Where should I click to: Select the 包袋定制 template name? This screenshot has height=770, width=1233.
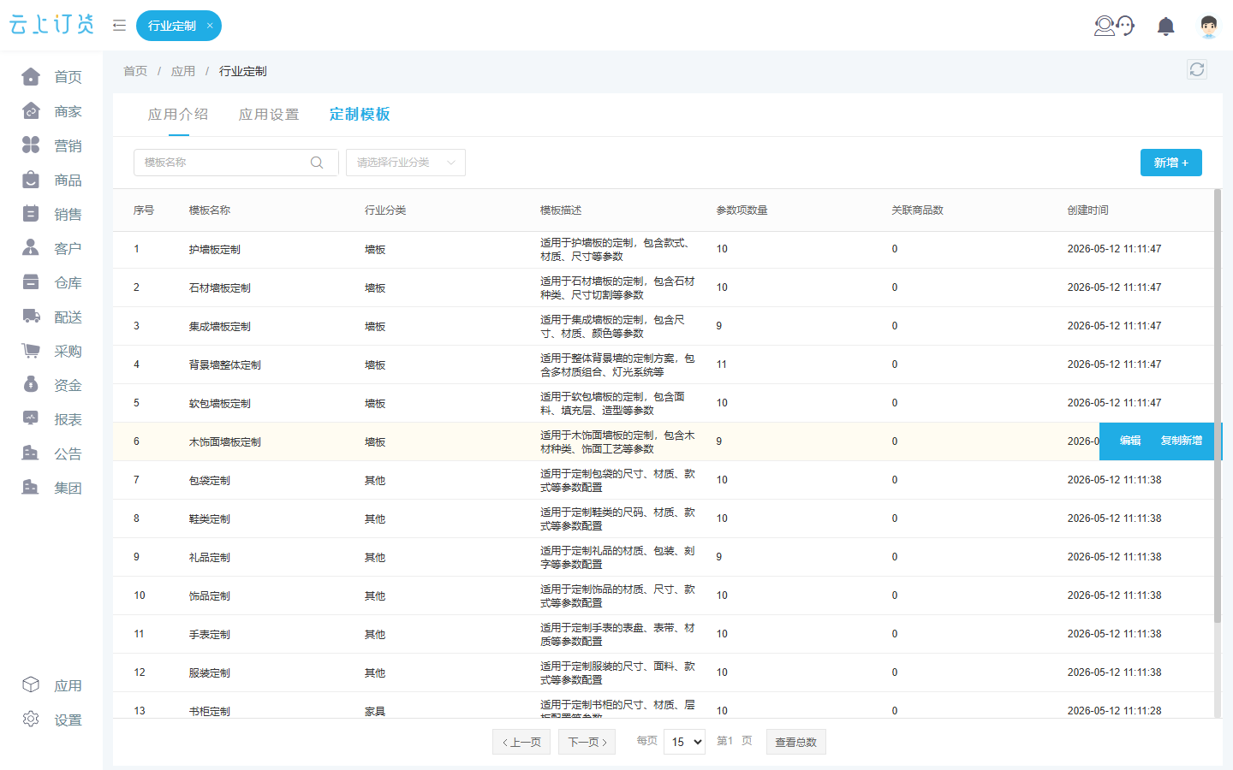click(210, 481)
